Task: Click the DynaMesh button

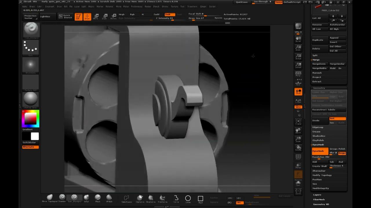Action: tap(320, 151)
